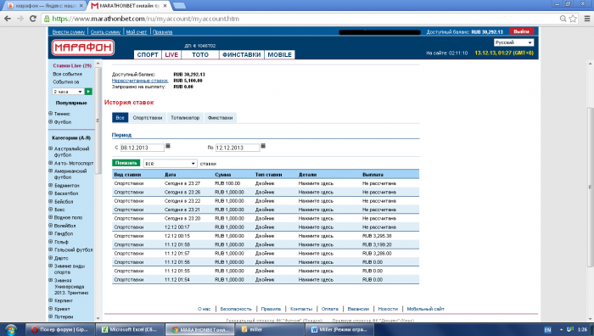Open the ФИНСТАВКИ main tab
594x336 pixels.
pos(241,54)
